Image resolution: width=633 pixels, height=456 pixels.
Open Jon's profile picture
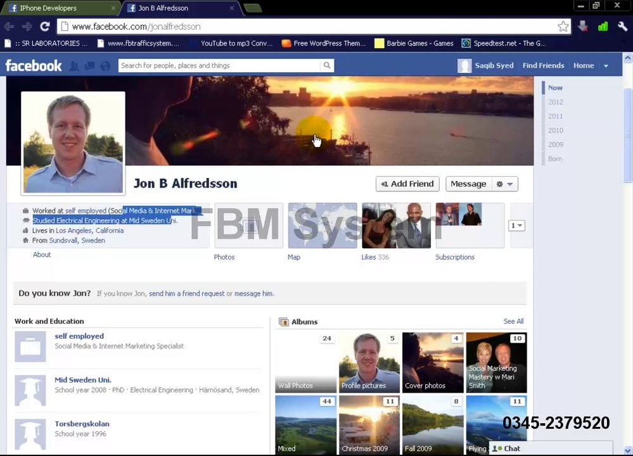point(73,142)
